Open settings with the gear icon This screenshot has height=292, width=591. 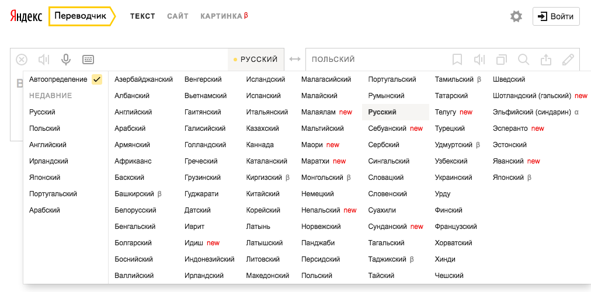tap(516, 16)
